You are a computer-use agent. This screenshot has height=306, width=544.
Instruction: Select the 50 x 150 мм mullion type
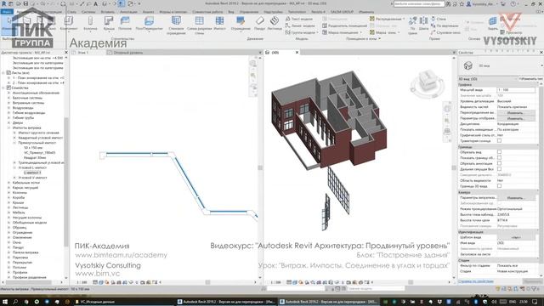click(x=33, y=147)
